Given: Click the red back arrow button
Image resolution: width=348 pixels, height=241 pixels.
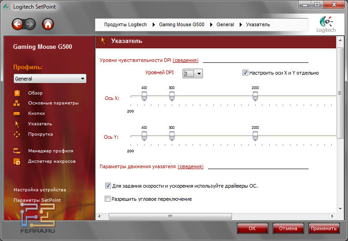Looking at the screenshot, I should pos(18,24).
